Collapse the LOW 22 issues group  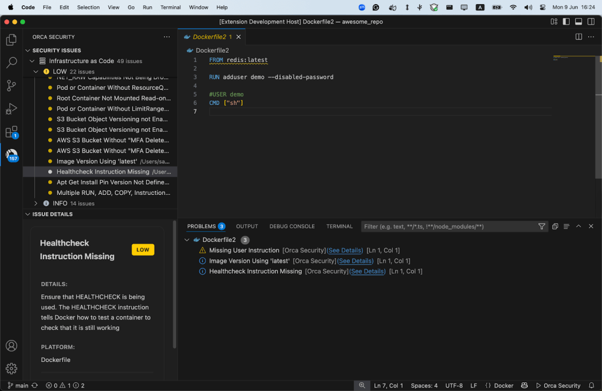tap(36, 71)
